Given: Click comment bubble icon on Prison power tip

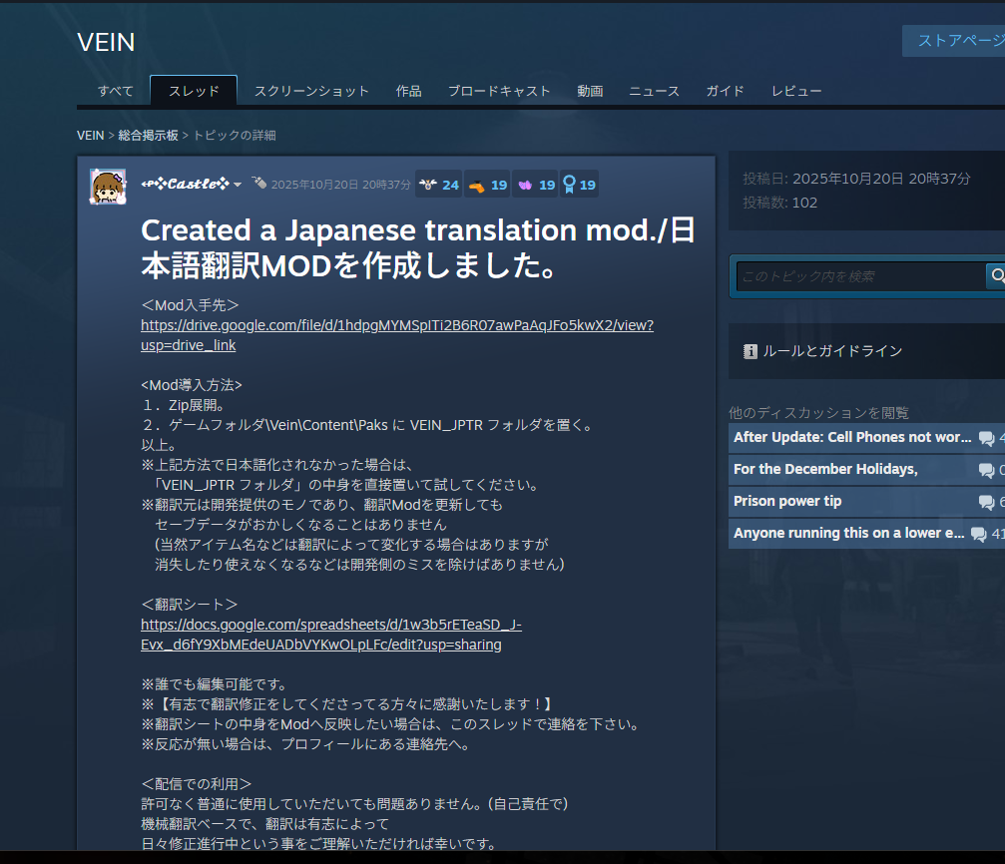Looking at the screenshot, I should 986,502.
